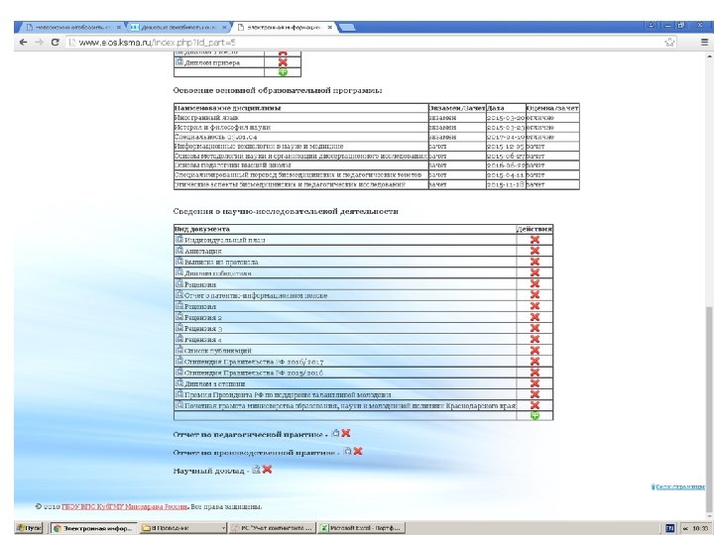Delete the Индивидуальный план document
The image size is (714, 535).
pos(535,240)
